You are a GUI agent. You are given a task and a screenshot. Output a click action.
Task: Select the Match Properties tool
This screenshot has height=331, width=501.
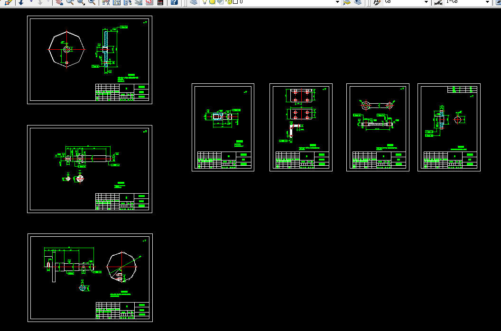pos(9,2)
